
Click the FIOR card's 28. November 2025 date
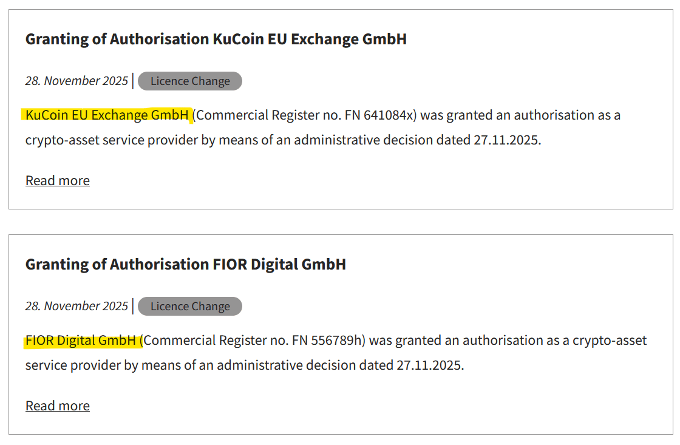click(x=76, y=306)
